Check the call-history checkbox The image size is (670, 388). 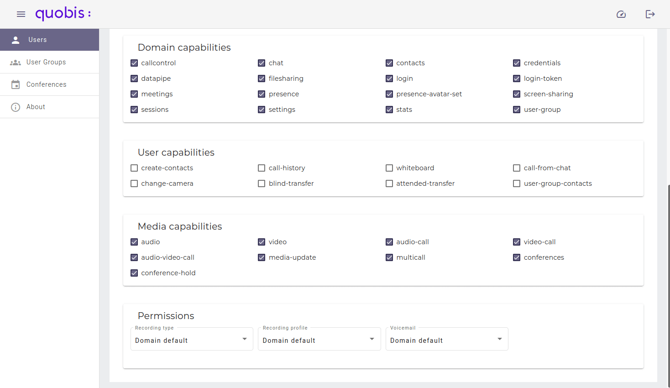click(x=262, y=168)
